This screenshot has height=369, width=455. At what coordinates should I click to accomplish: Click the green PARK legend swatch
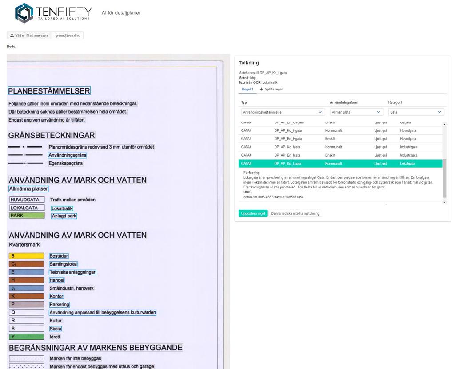pyautogui.click(x=27, y=216)
